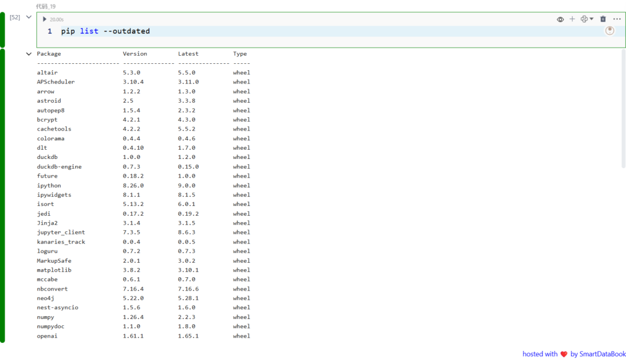Select the cachetools package name
The height and width of the screenshot is (359, 626).
point(54,129)
